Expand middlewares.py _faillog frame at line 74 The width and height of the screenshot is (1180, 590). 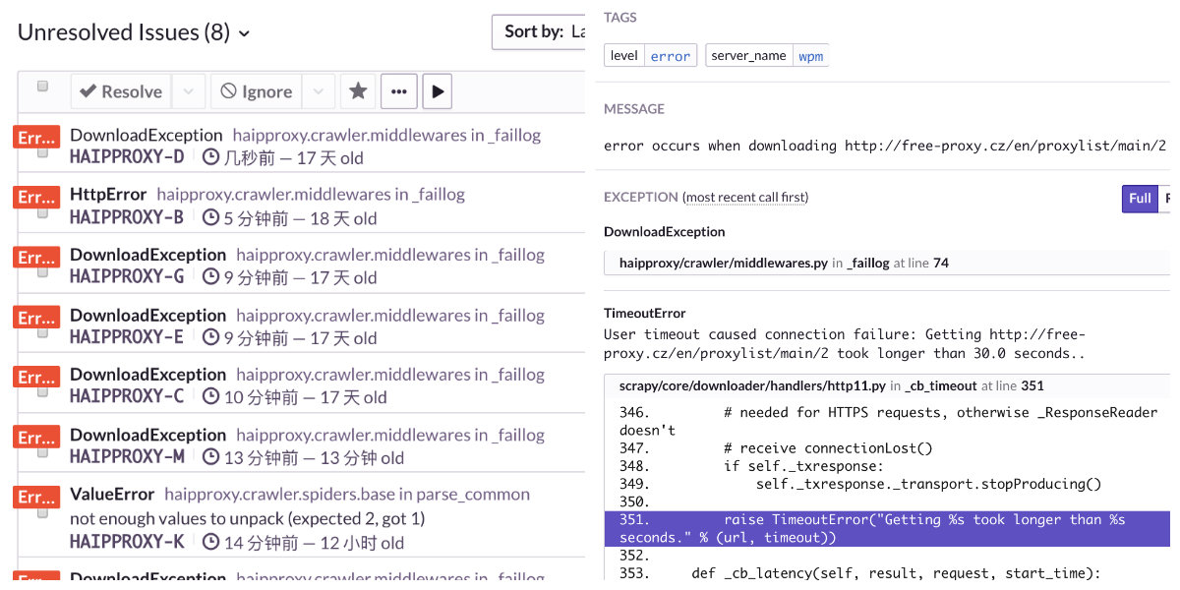[885, 263]
